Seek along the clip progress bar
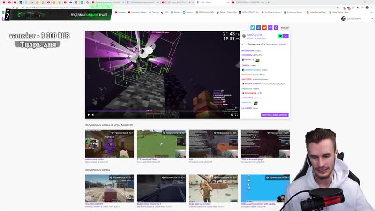The width and height of the screenshot is (375, 211). (x=162, y=111)
